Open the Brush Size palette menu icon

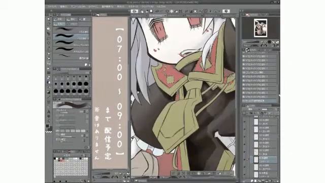[x=54, y=69]
